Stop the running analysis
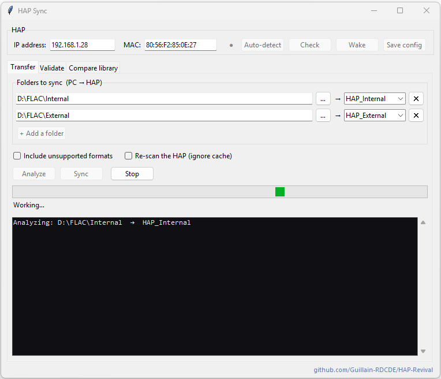The width and height of the screenshot is (441, 379). [132, 174]
